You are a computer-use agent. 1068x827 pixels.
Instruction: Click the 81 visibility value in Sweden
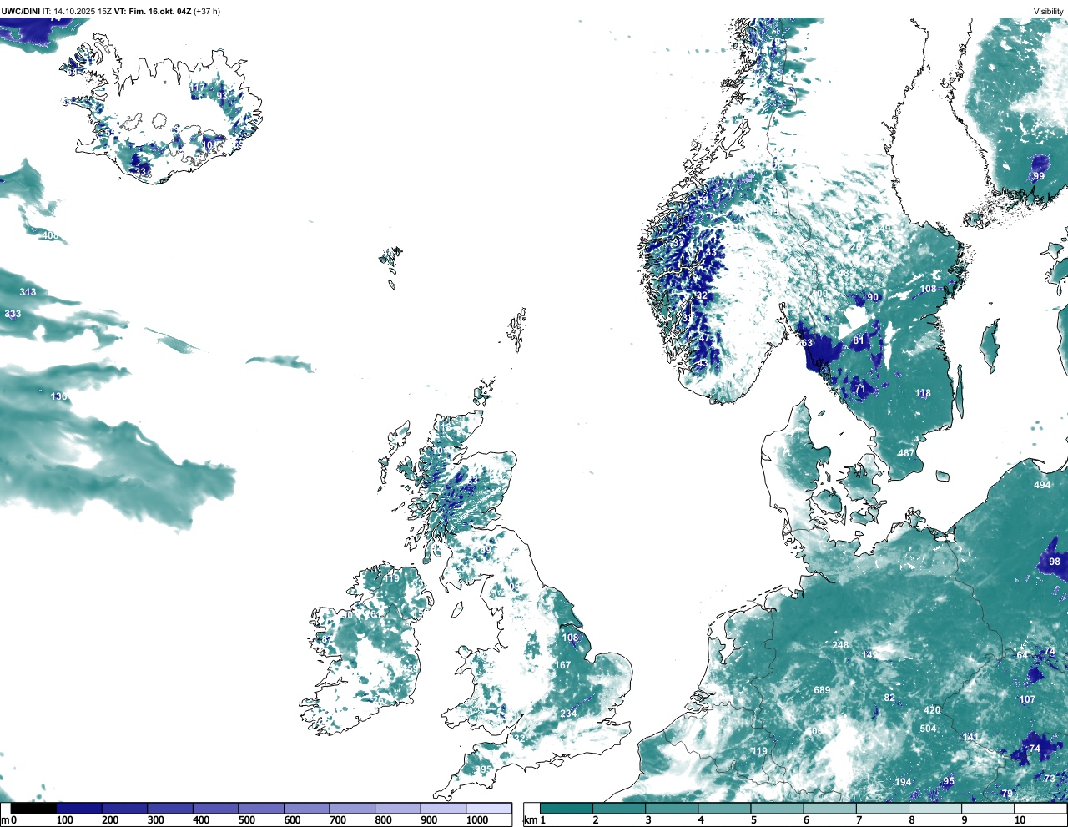[x=859, y=340]
